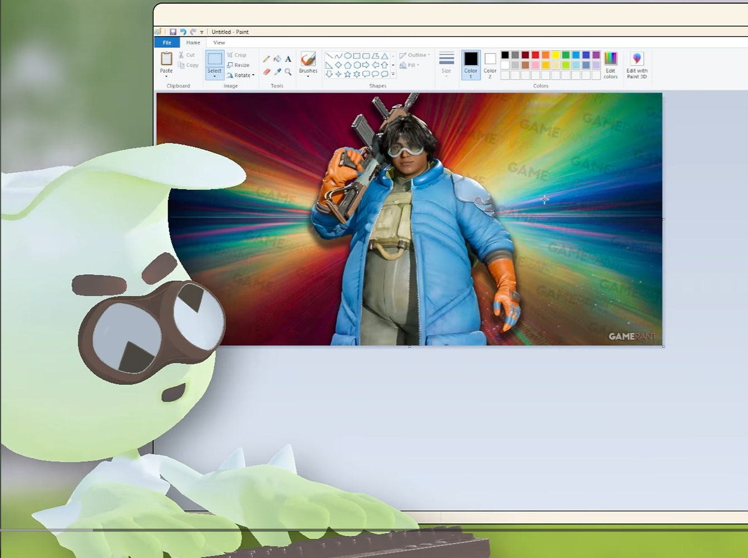Image resolution: width=748 pixels, height=558 pixels.
Task: Pick the Hexagon shape
Action: [357, 65]
